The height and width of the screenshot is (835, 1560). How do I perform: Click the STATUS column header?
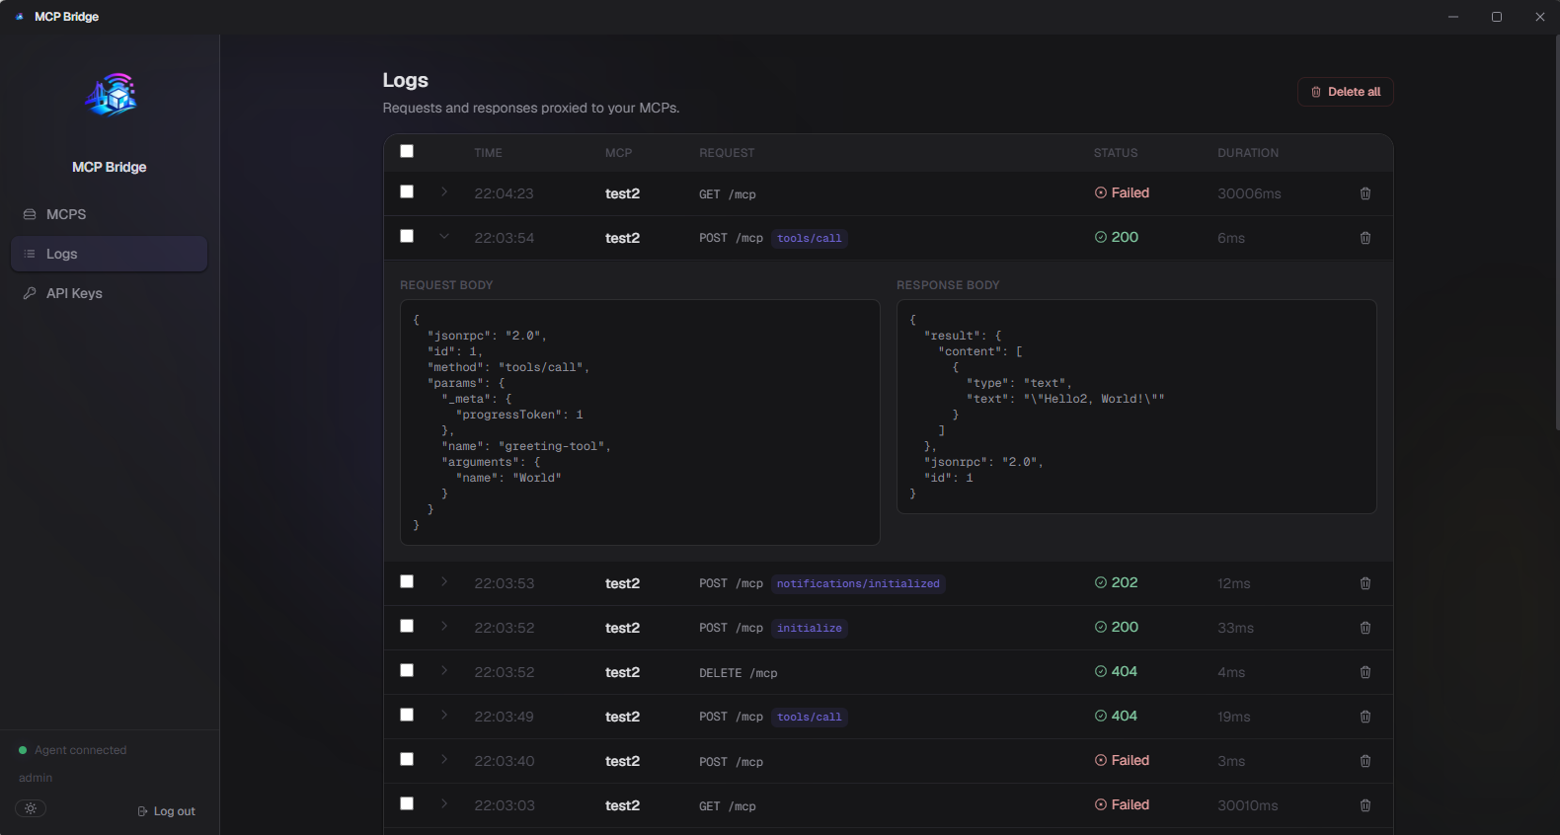1116,153
